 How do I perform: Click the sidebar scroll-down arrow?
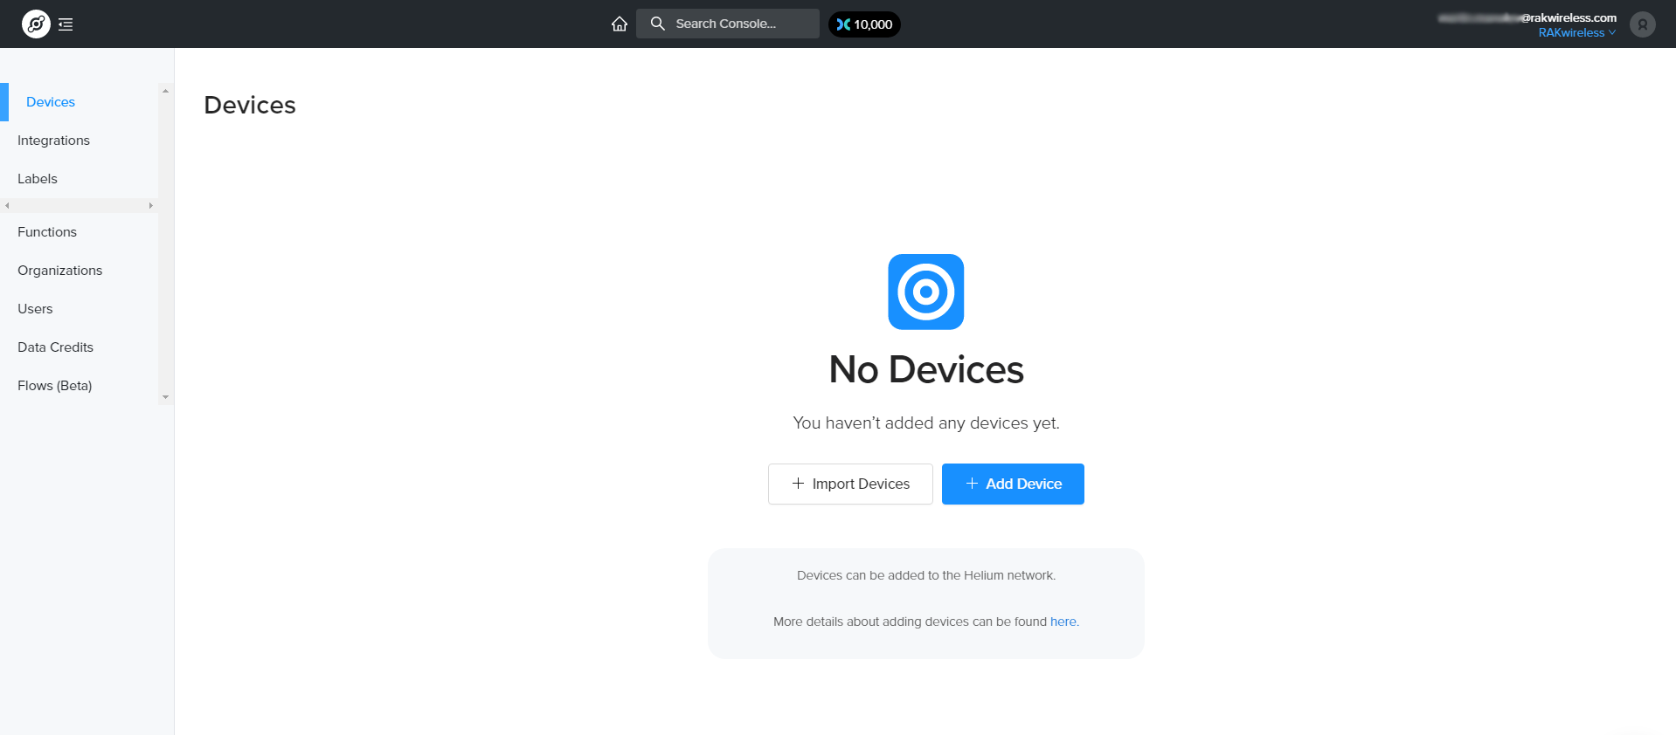tap(165, 397)
